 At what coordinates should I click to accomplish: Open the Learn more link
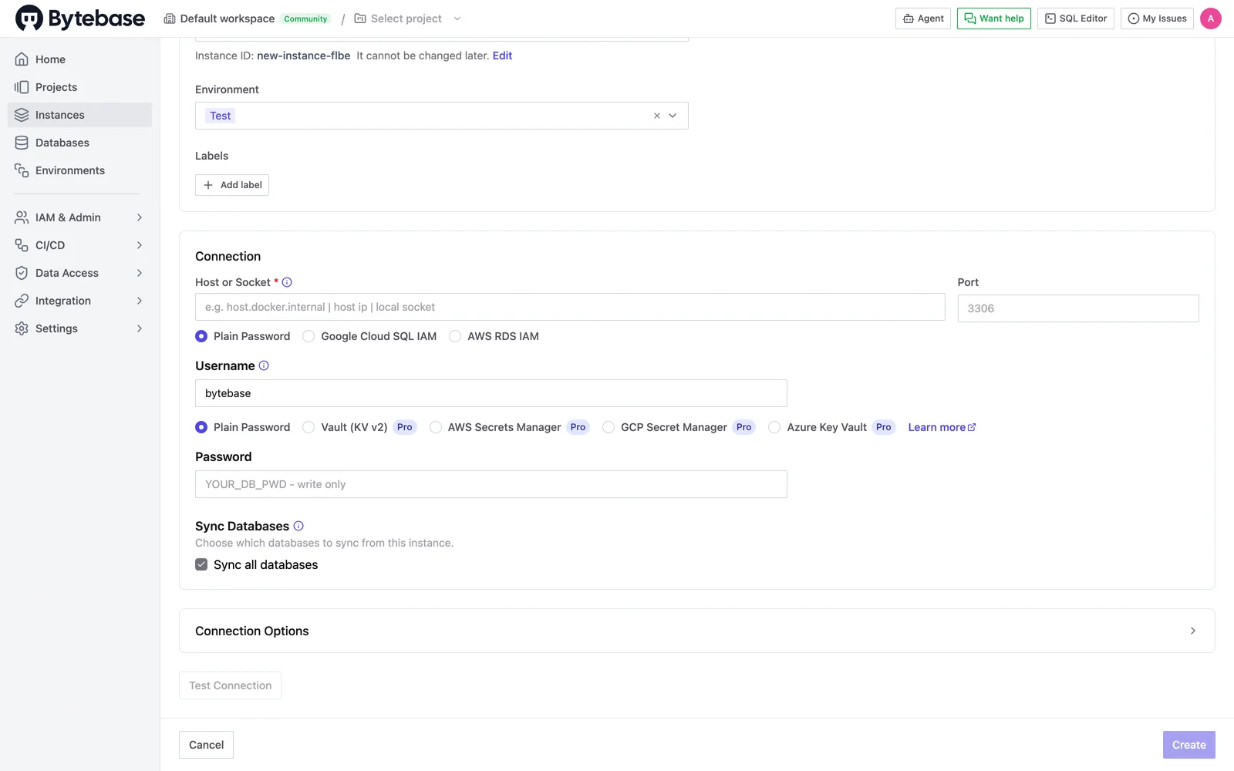[x=942, y=427]
